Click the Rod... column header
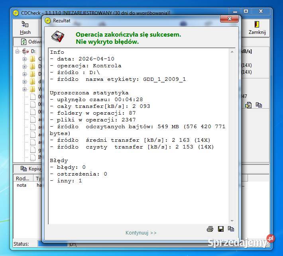 tap(23, 178)
